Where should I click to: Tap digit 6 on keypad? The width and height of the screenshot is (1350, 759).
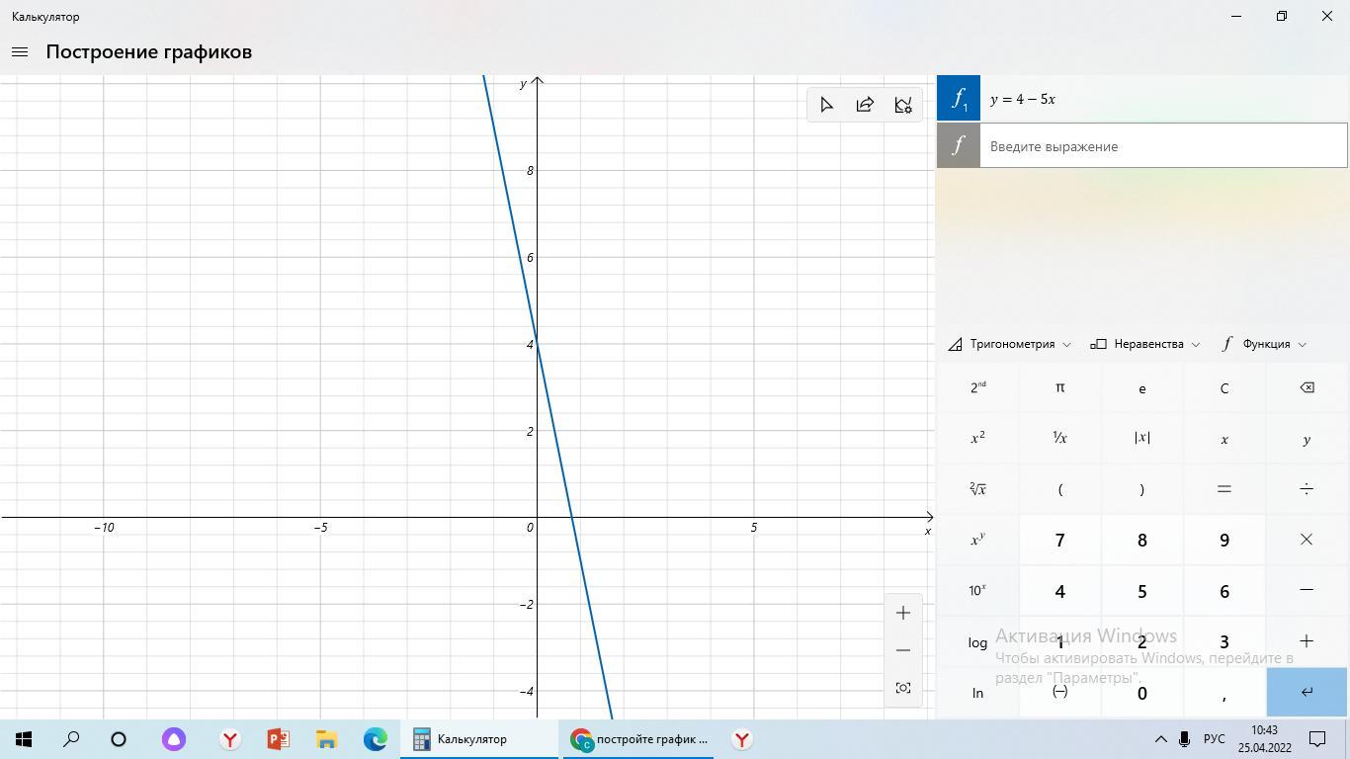(1223, 591)
